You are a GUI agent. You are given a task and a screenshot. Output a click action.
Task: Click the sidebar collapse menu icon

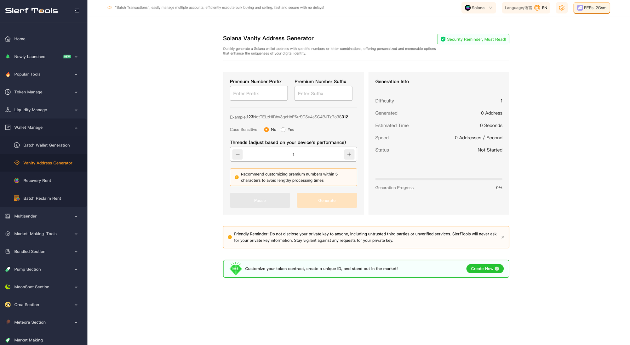(77, 11)
